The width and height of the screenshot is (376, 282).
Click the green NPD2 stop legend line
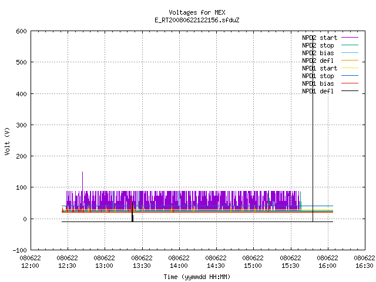click(350, 45)
